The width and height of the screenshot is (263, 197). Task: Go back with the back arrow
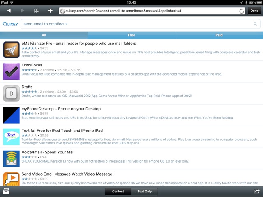9,11
